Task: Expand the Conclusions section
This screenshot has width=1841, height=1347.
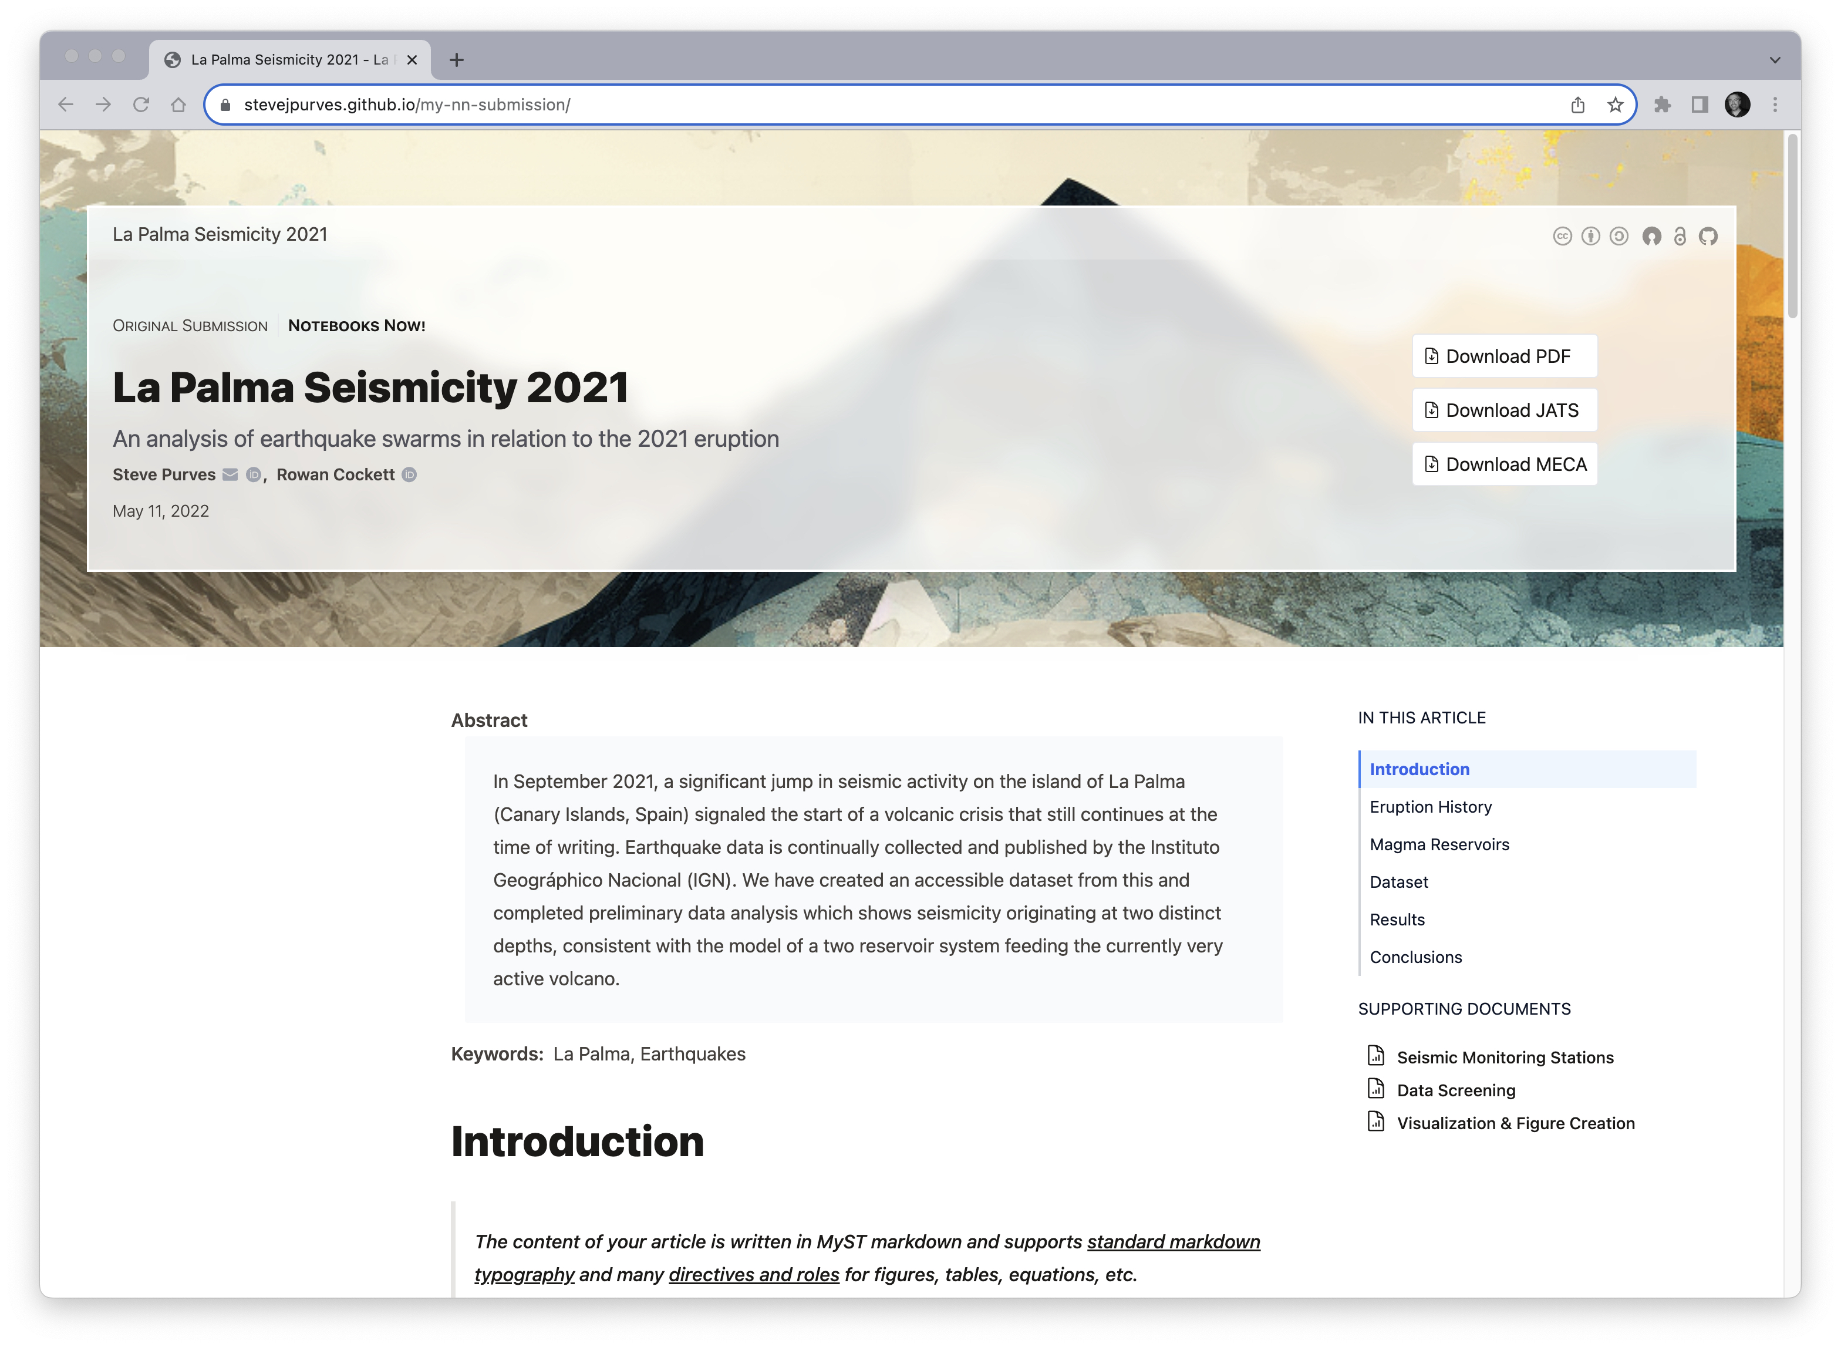Action: (x=1415, y=957)
